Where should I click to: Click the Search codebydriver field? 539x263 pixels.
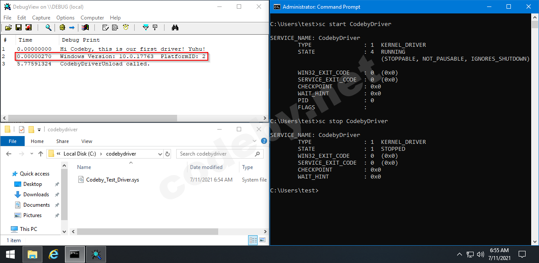tap(219, 154)
